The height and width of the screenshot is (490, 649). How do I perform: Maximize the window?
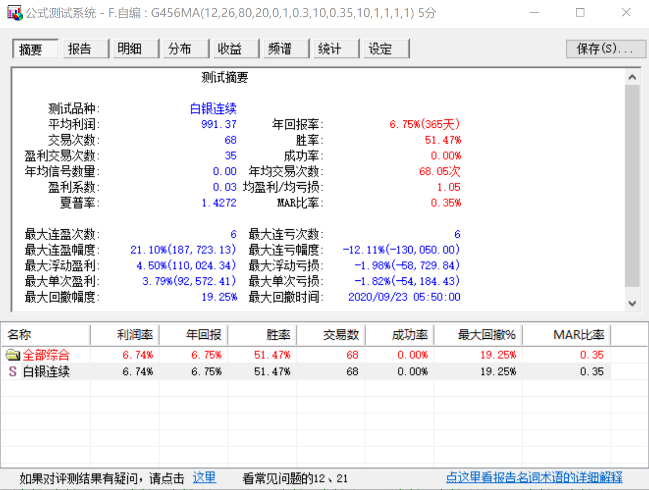[580, 13]
